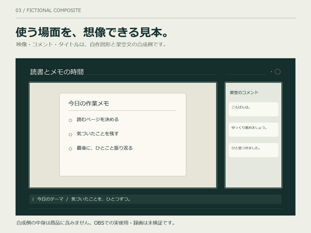Click the 架空のコメント panel heading

pyautogui.click(x=244, y=93)
